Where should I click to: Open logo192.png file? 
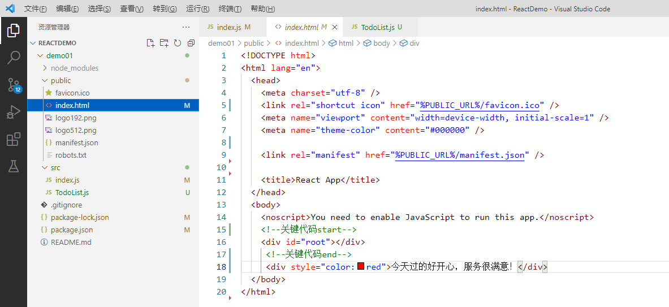pyautogui.click(x=113, y=118)
